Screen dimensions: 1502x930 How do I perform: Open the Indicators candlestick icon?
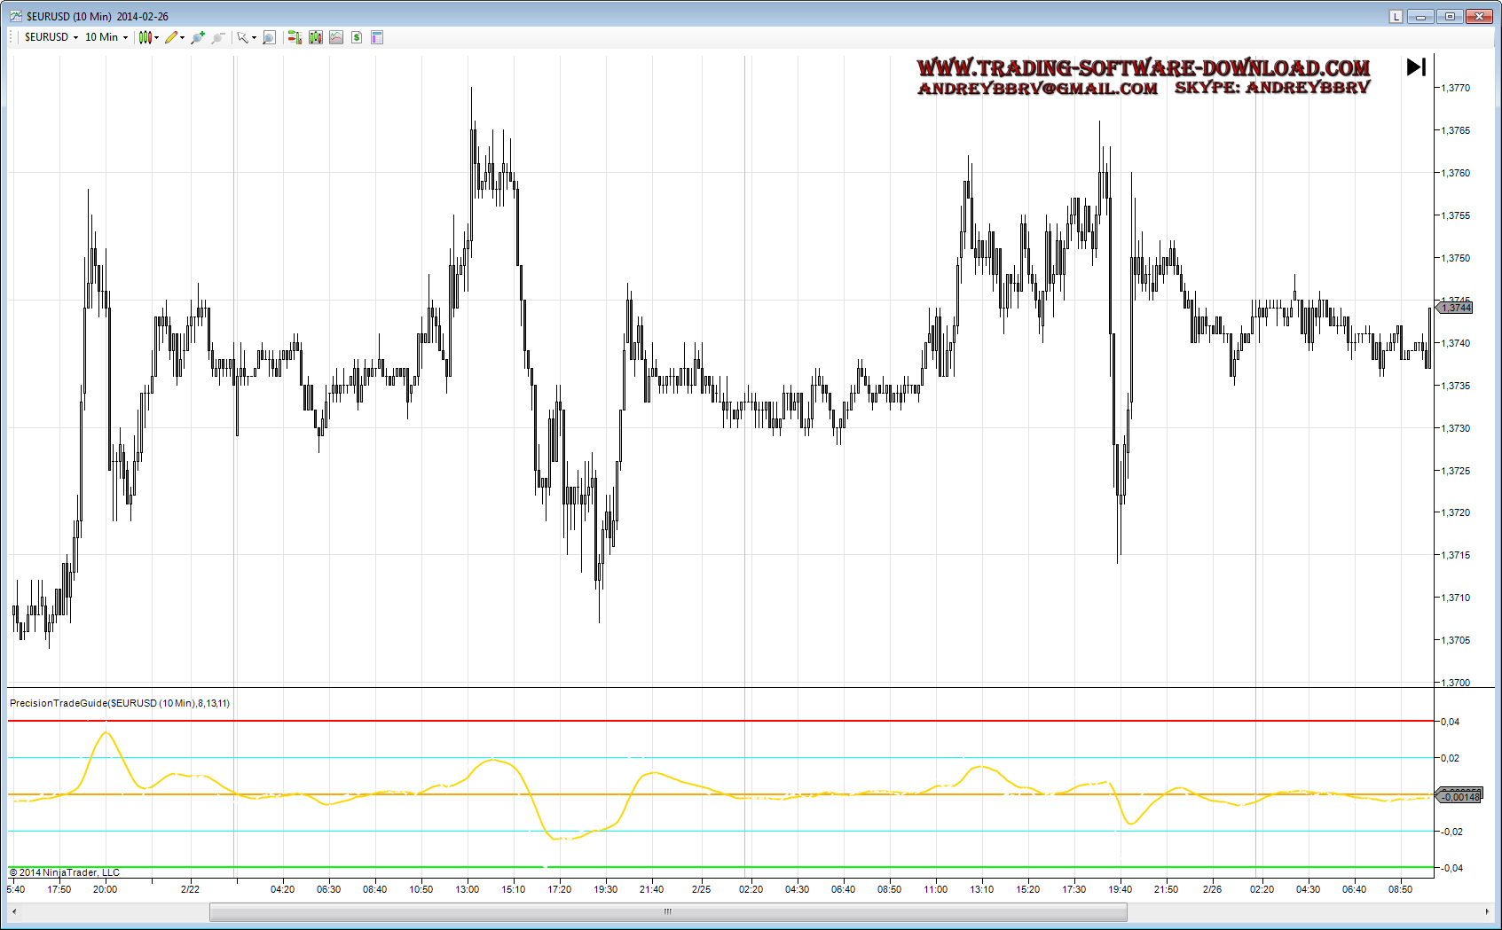click(x=315, y=37)
